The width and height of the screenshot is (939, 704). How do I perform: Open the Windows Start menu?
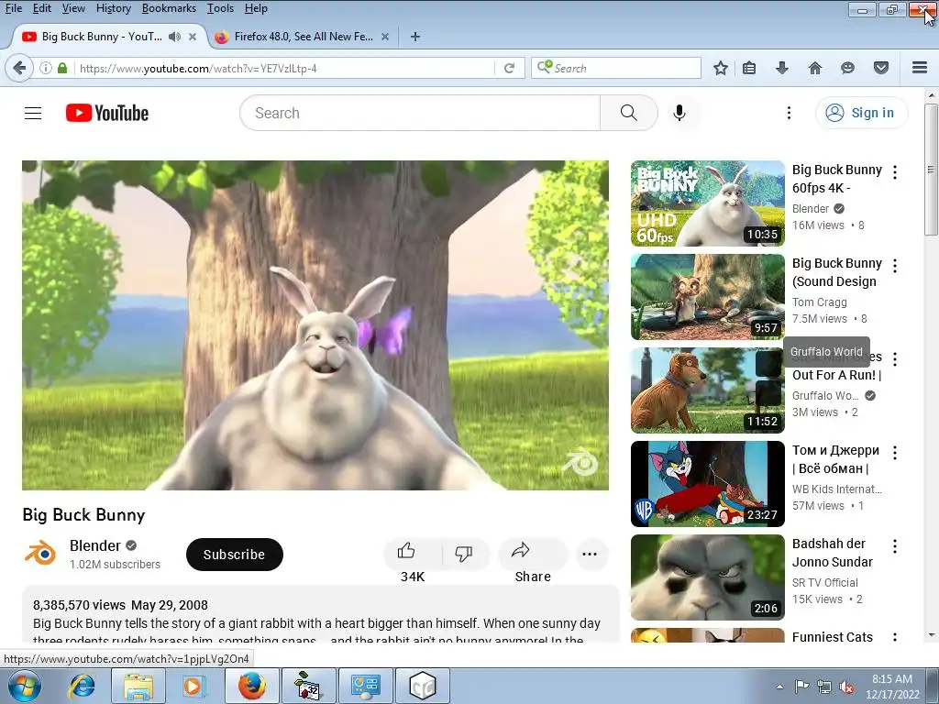tap(23, 687)
